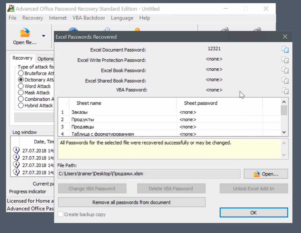Click Remove all passwords from document
This screenshot has width=301, height=233.
[132, 202]
